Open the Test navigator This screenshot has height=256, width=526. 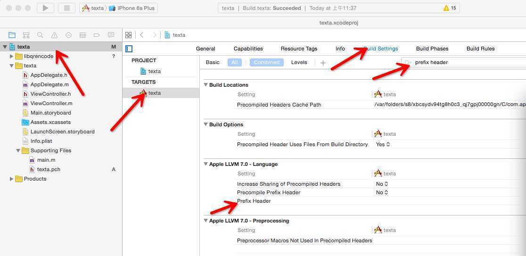tap(68, 35)
